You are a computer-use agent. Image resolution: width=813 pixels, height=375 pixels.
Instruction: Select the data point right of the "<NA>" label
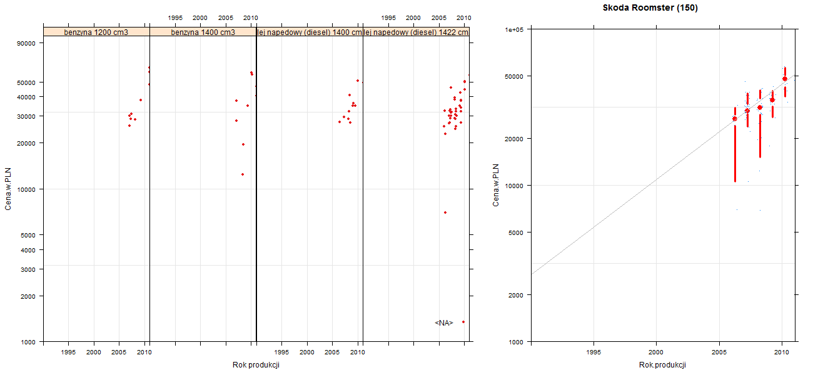(463, 322)
